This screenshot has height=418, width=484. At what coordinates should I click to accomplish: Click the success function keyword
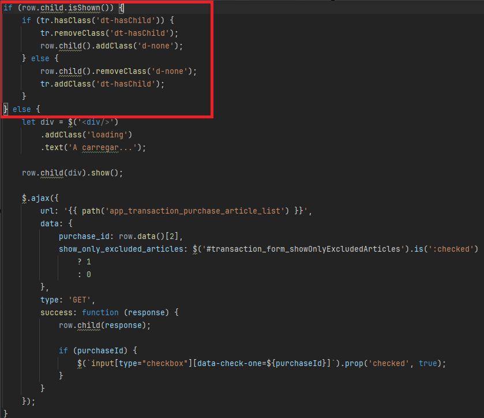pyautogui.click(x=100, y=312)
